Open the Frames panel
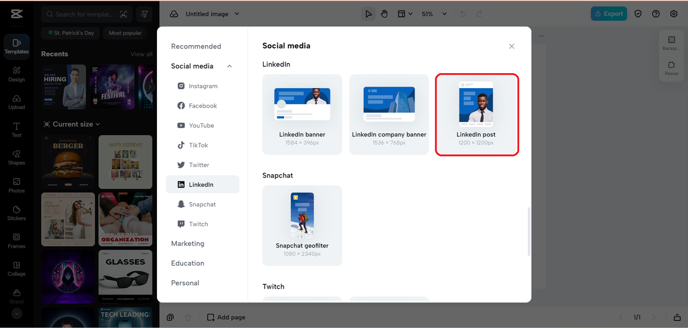Image resolution: width=688 pixels, height=328 pixels. pos(16,241)
